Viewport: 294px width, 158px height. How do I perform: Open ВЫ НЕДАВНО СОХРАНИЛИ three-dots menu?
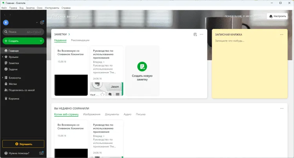click(x=282, y=108)
